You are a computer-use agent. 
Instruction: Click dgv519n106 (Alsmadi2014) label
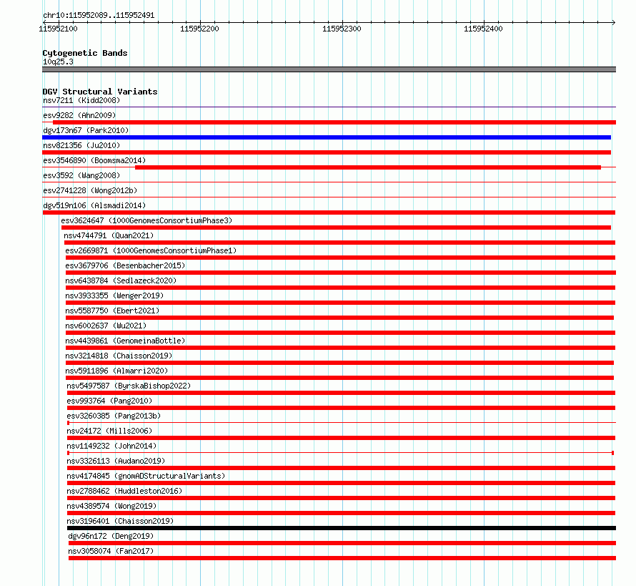[x=94, y=205]
